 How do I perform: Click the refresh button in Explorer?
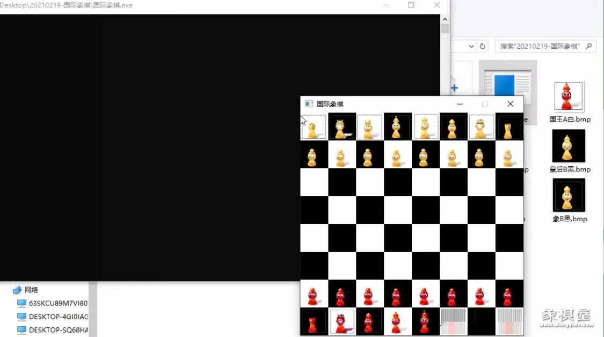[x=483, y=47]
